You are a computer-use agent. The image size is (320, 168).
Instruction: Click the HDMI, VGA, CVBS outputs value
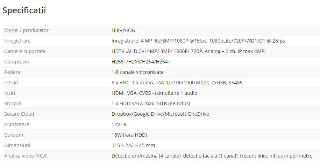click(154, 93)
